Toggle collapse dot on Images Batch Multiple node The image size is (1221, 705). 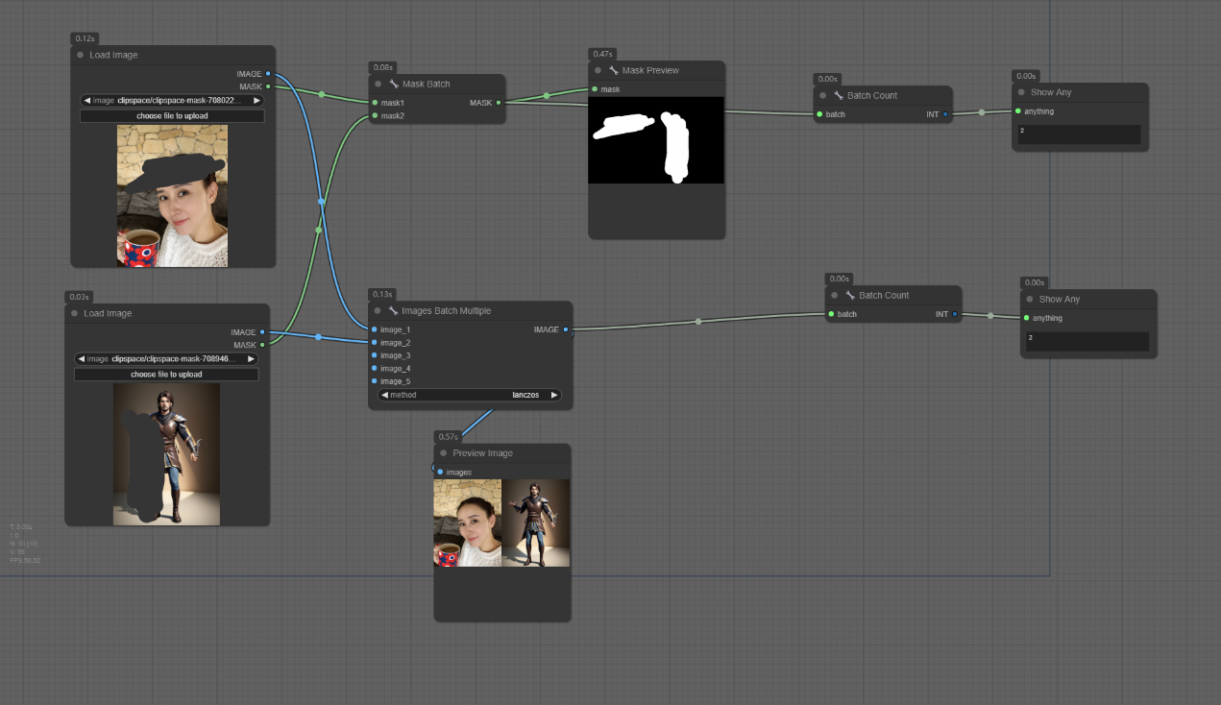[378, 311]
